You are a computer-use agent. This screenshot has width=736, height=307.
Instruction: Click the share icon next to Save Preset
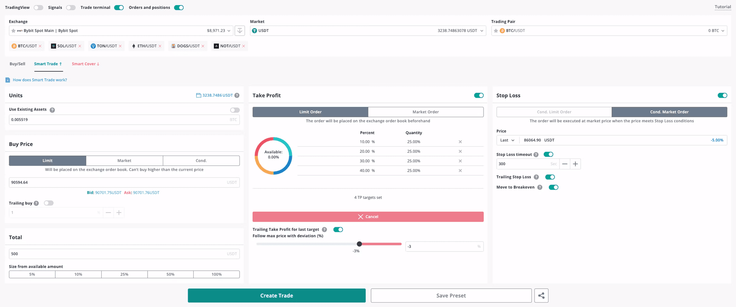click(x=541, y=296)
